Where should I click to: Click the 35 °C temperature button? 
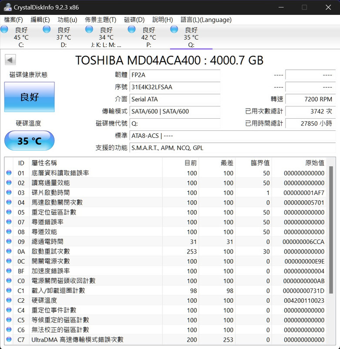29,140
